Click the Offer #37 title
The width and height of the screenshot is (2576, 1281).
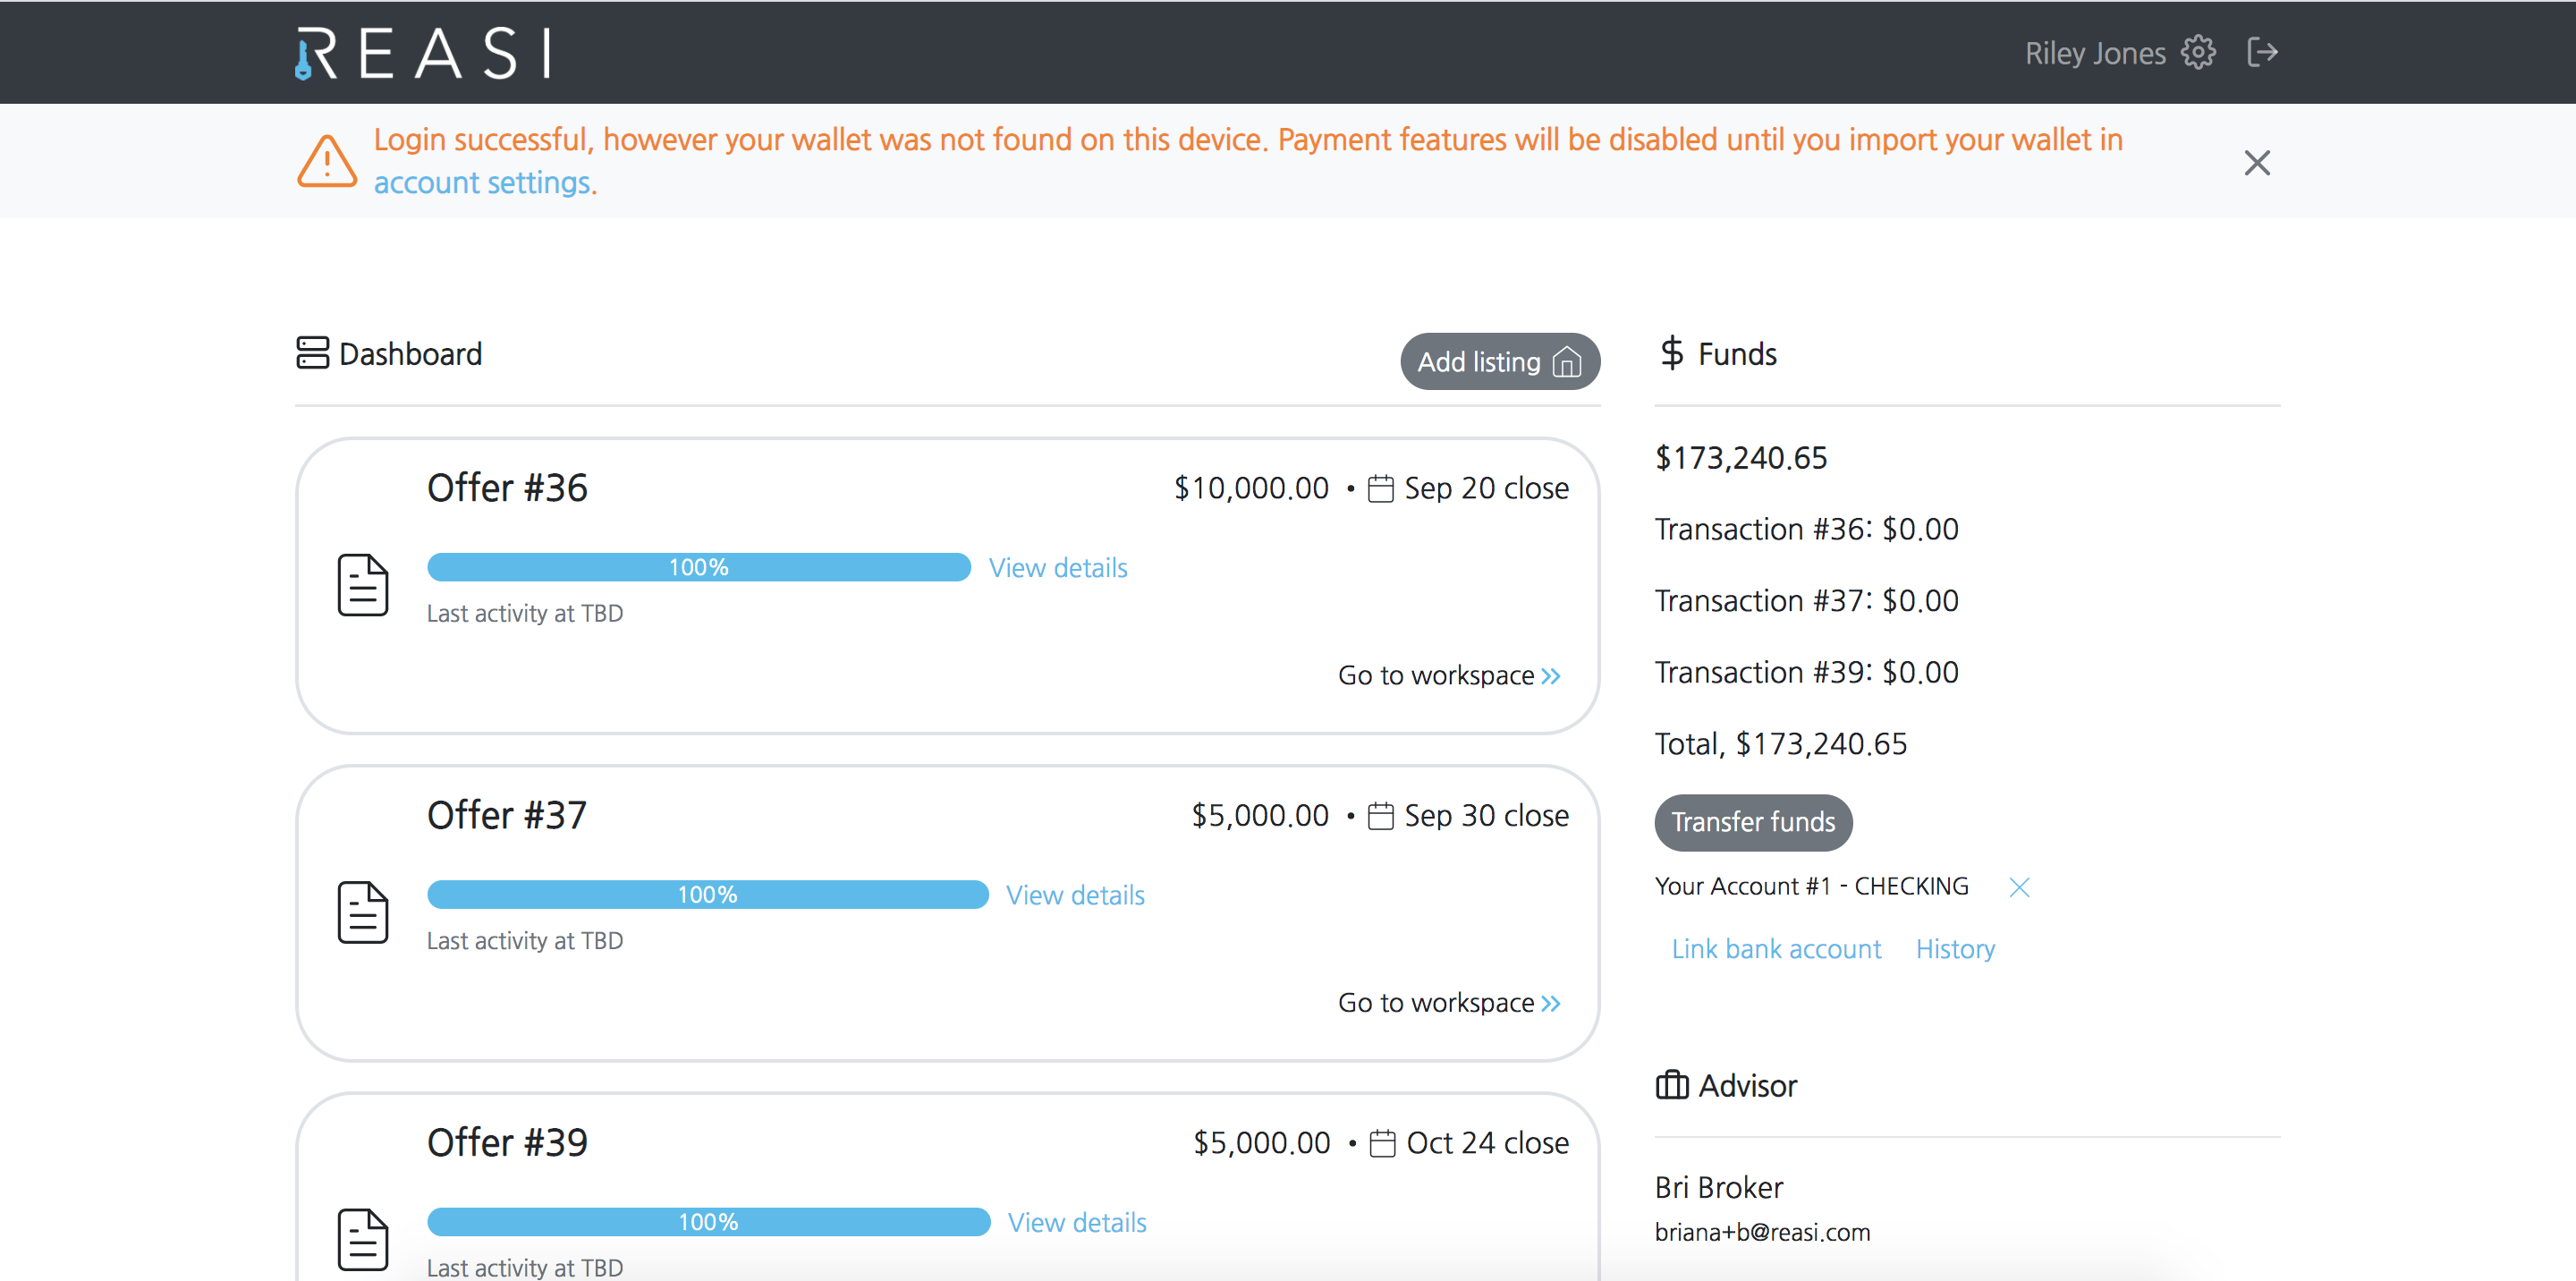(x=507, y=815)
